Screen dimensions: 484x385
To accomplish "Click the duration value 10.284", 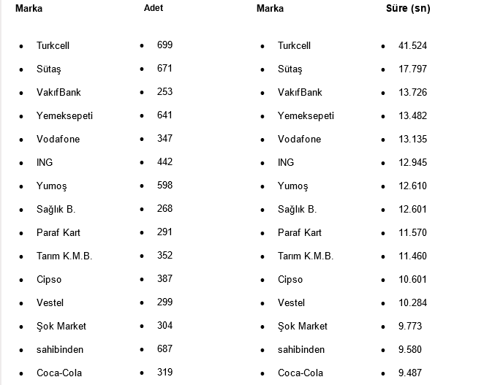I will [x=412, y=303].
